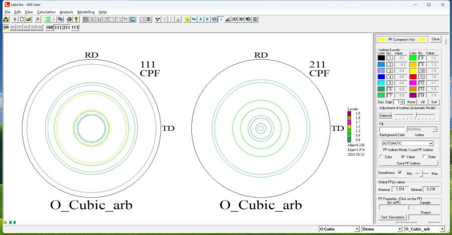Click the Smoothness Min-Max slider
Image resolution: width=452 pixels, height=235 pixels.
pos(422,173)
